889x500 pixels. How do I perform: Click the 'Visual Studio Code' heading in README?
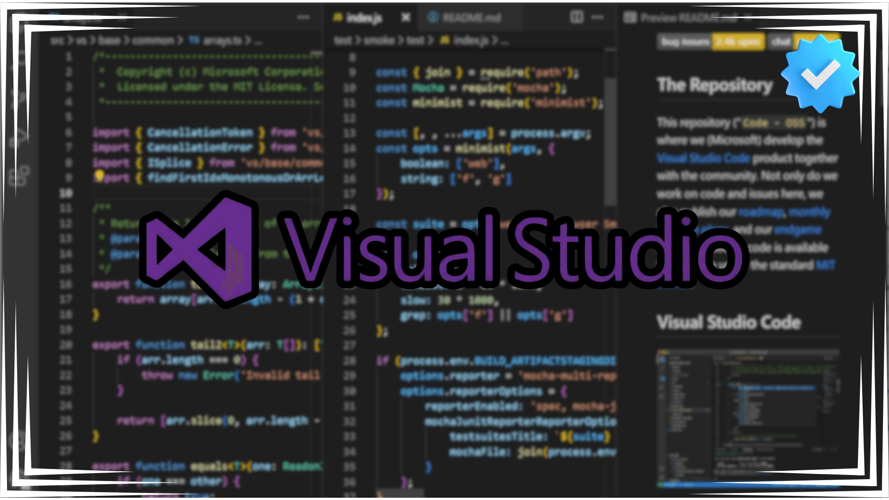[x=729, y=322]
